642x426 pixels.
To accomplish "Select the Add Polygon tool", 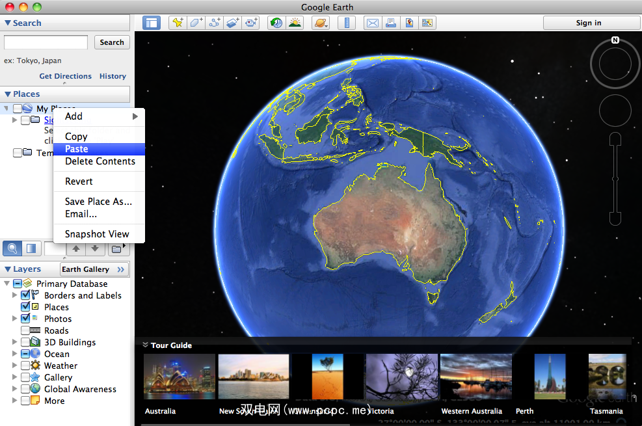I will pos(196,23).
